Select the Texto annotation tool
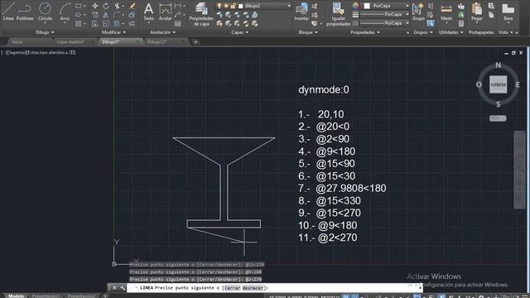Viewport: 530px width, 298px height. pyautogui.click(x=148, y=11)
